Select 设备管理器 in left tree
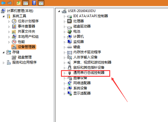168x122 pixels. click(x=26, y=47)
